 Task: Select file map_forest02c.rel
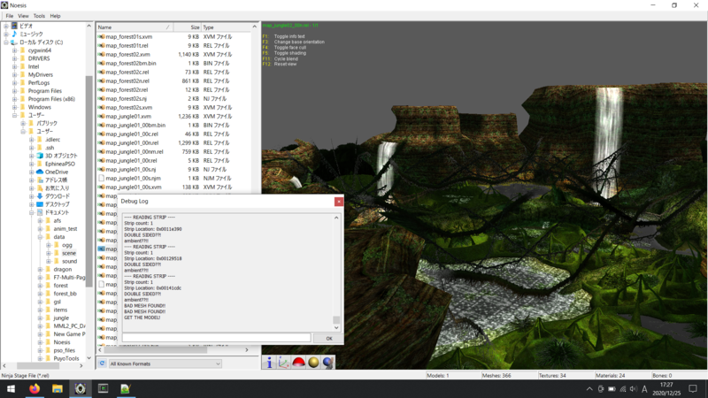(127, 72)
